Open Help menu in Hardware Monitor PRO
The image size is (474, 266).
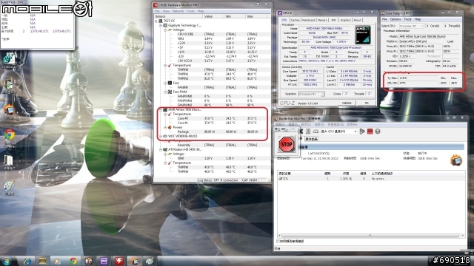click(x=201, y=11)
